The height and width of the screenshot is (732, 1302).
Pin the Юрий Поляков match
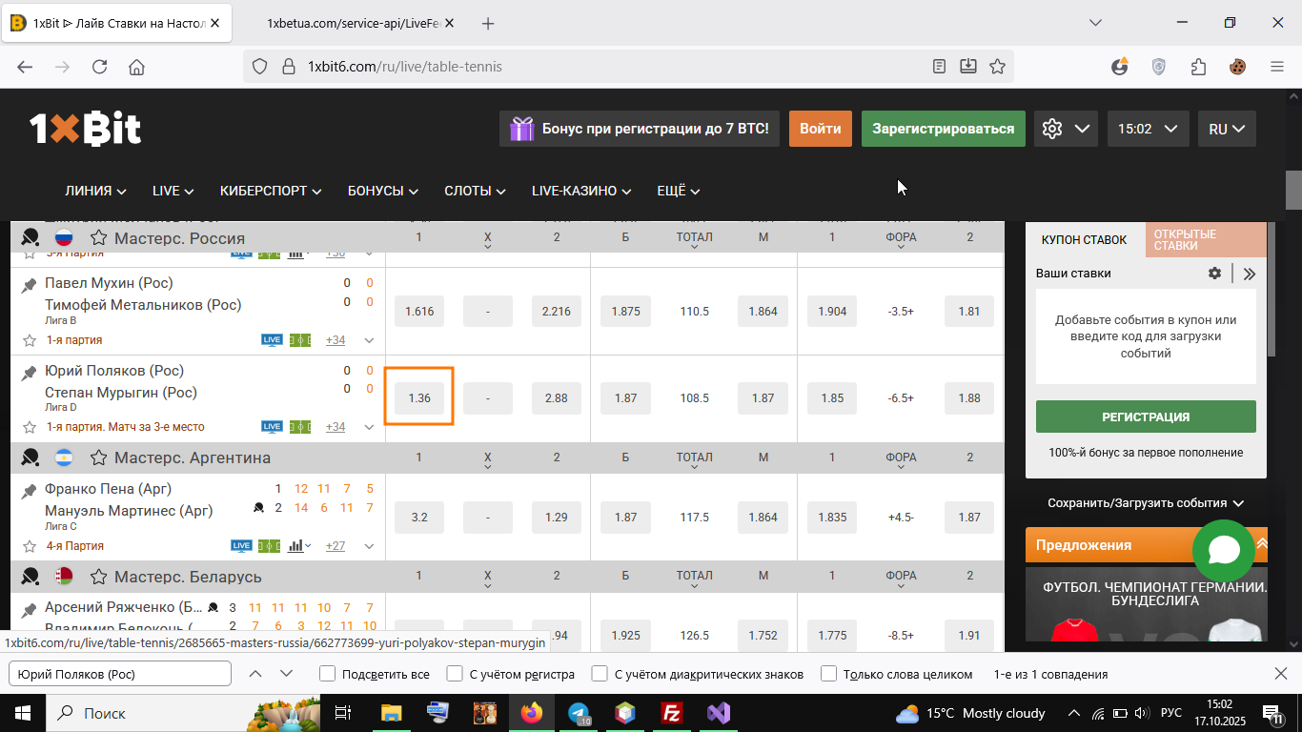(29, 372)
